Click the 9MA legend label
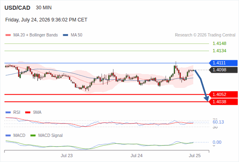The height and width of the screenshot is (162, 239). coord(37,113)
